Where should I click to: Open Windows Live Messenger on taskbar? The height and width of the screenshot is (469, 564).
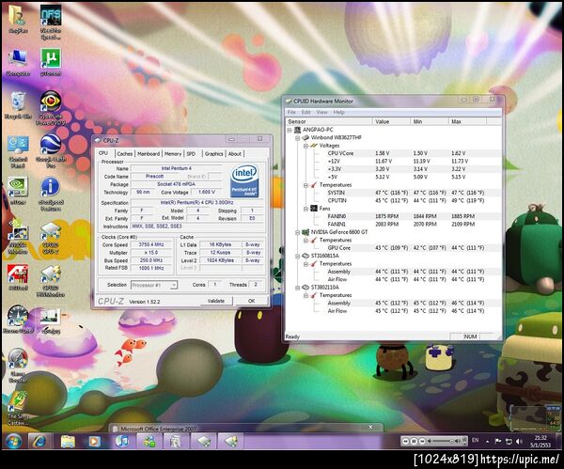149,441
